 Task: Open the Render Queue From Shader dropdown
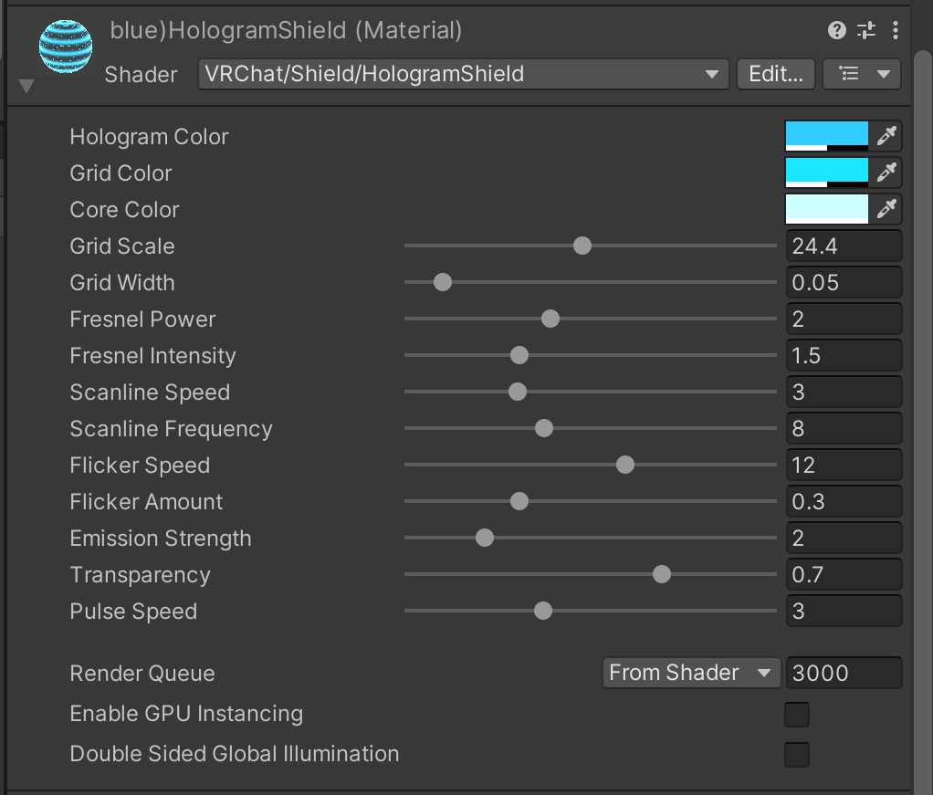(691, 673)
